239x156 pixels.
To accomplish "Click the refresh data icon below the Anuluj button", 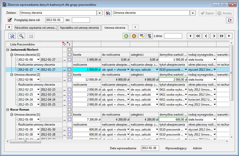I will (229, 20).
